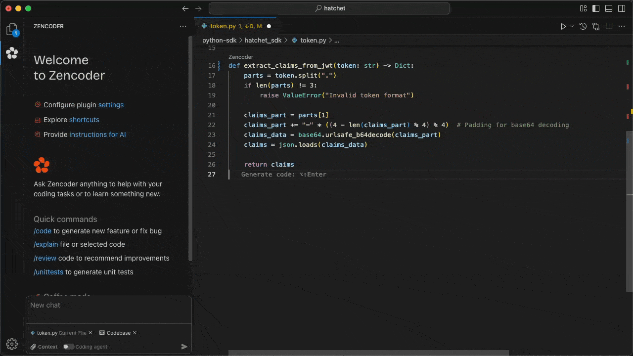Click the /review quick command
This screenshot has height=356, width=633.
[45, 258]
